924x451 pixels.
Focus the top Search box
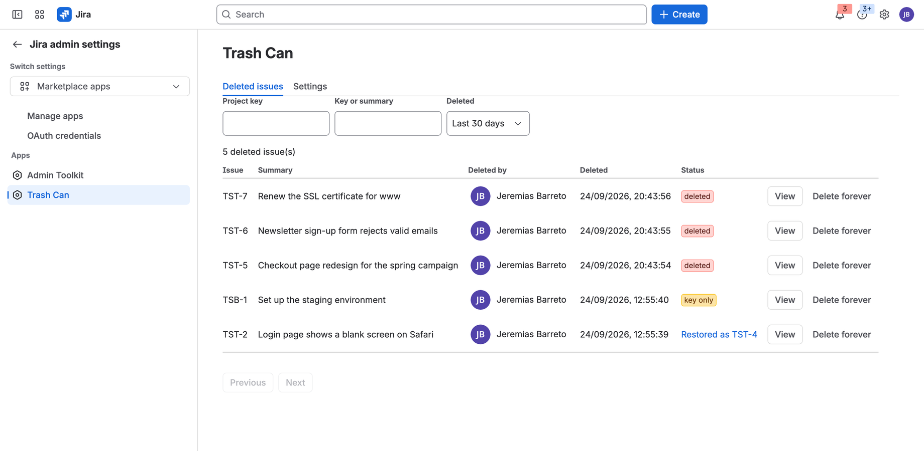pyautogui.click(x=431, y=15)
